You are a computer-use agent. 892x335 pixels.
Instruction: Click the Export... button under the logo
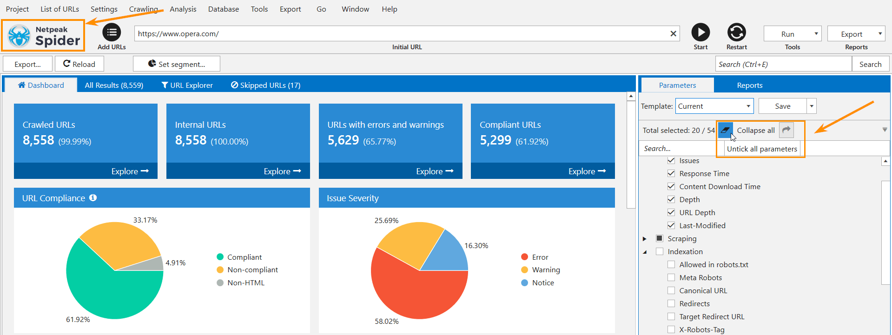(x=27, y=64)
